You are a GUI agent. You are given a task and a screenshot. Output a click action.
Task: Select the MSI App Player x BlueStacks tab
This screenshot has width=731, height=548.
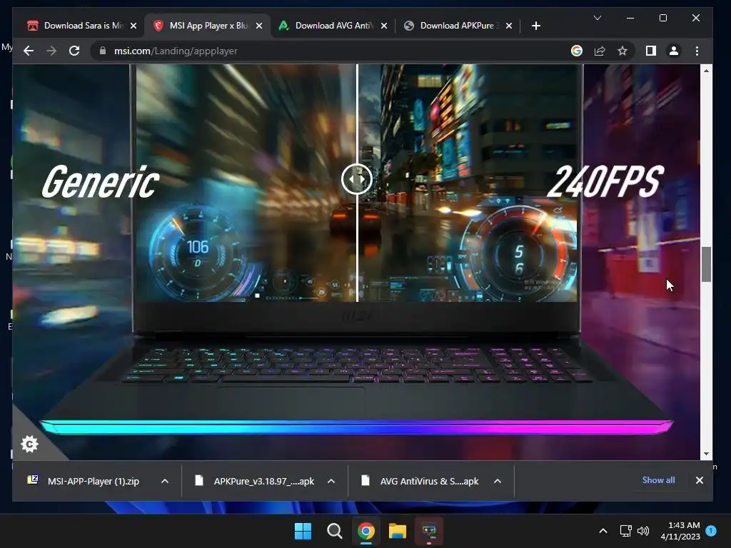click(x=208, y=26)
